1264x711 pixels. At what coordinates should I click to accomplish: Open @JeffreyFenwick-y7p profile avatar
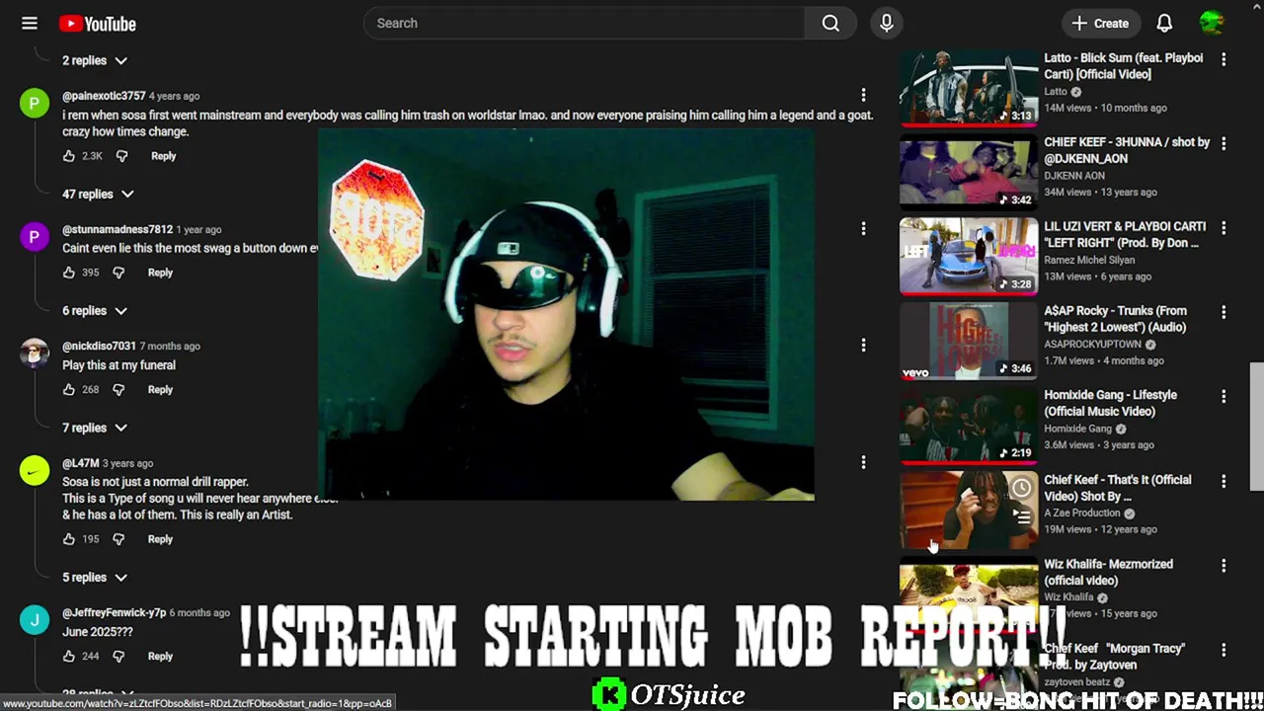click(x=35, y=620)
